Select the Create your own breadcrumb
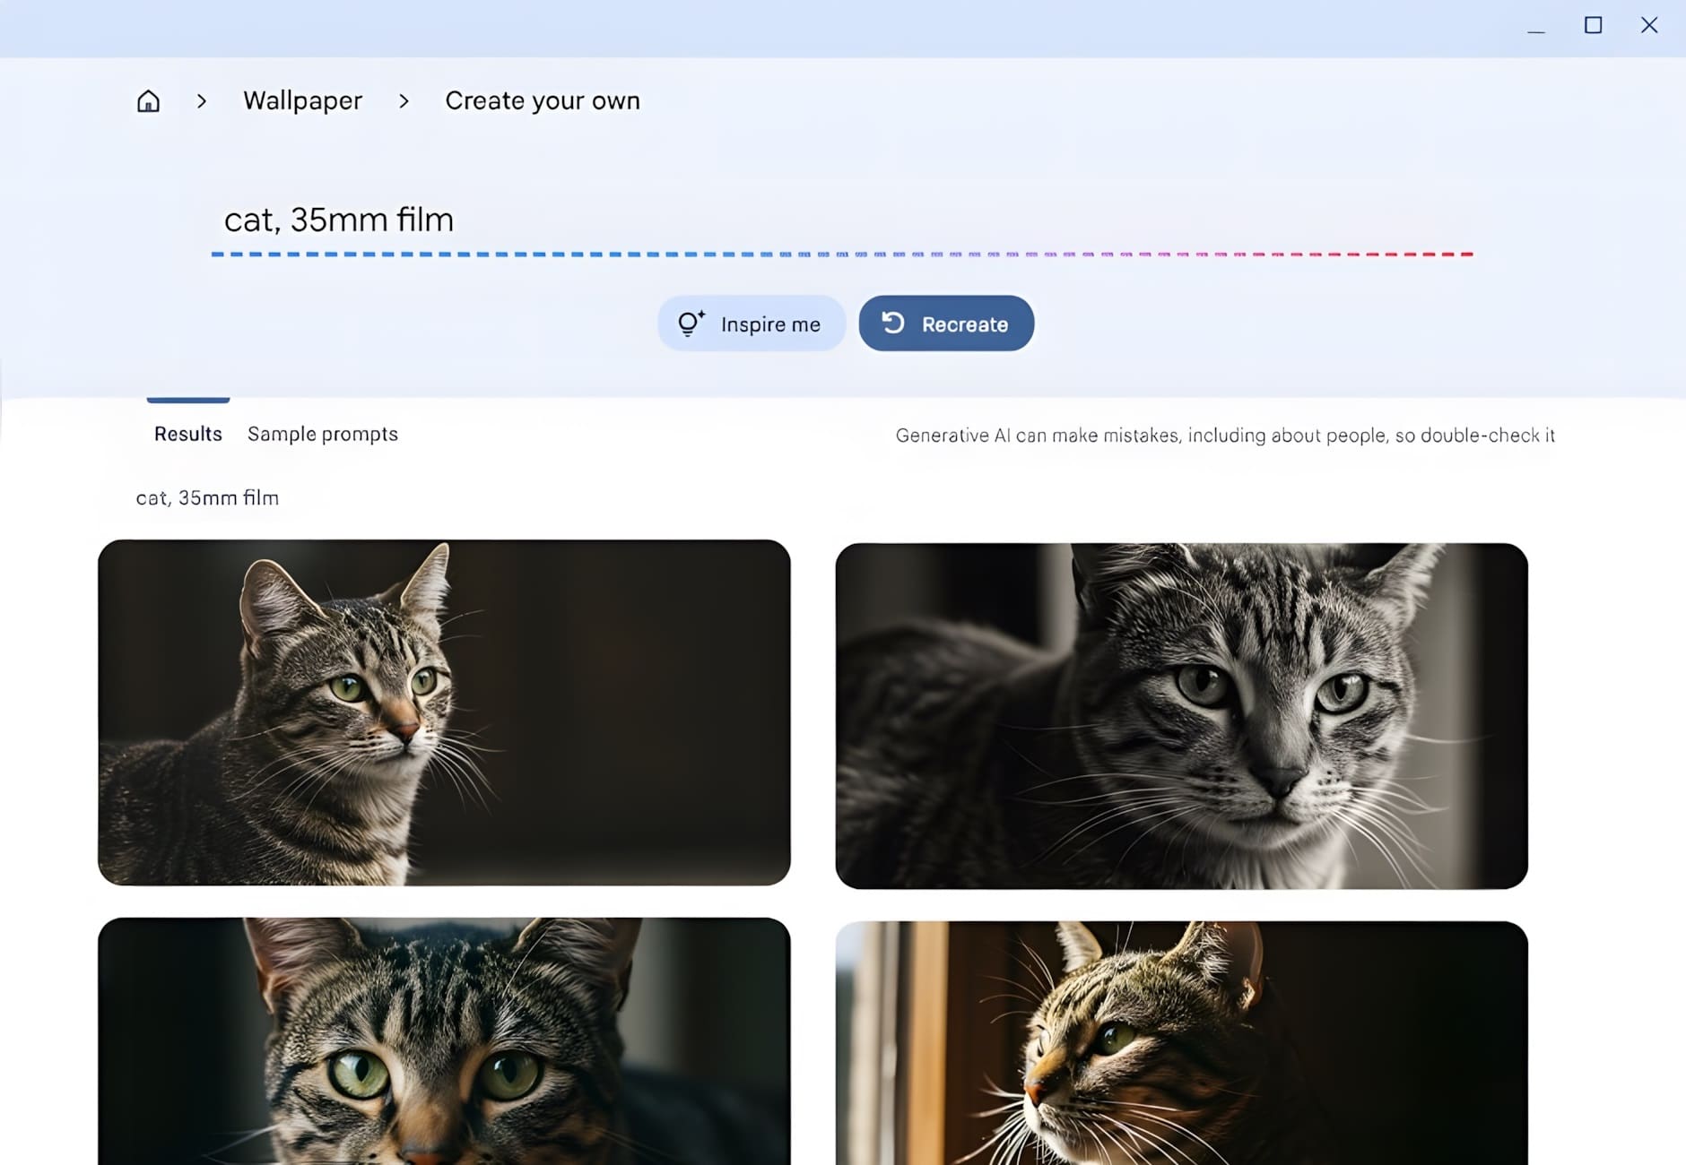Image resolution: width=1686 pixels, height=1165 pixels. tap(543, 100)
